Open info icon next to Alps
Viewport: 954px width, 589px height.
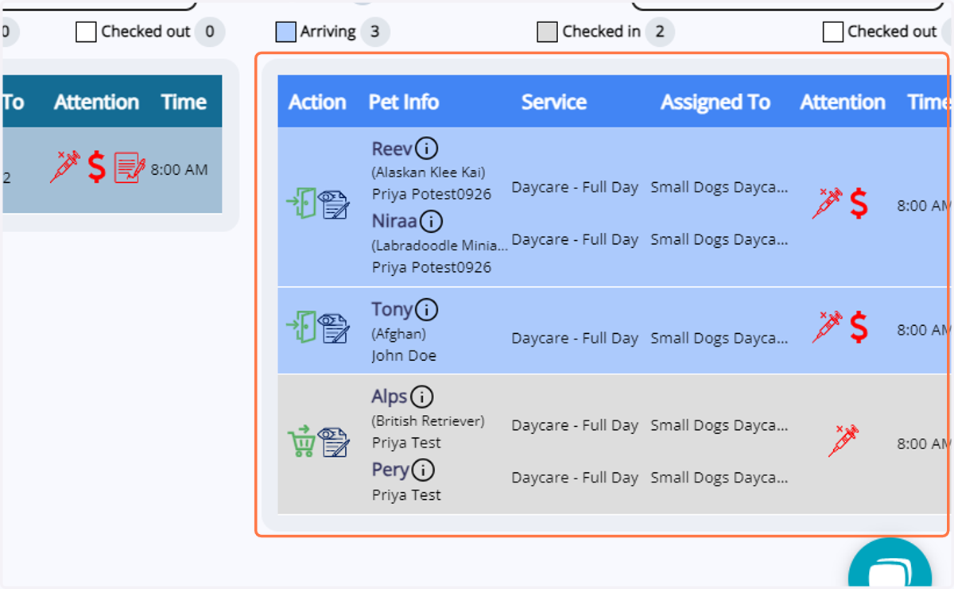[421, 397]
